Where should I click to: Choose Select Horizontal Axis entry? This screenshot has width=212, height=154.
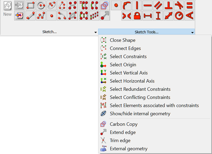155,81
